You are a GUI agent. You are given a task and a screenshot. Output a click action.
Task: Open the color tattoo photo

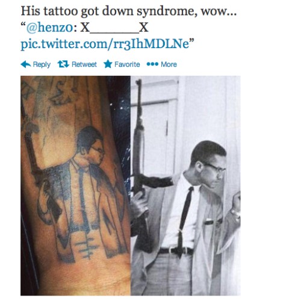[75, 185]
